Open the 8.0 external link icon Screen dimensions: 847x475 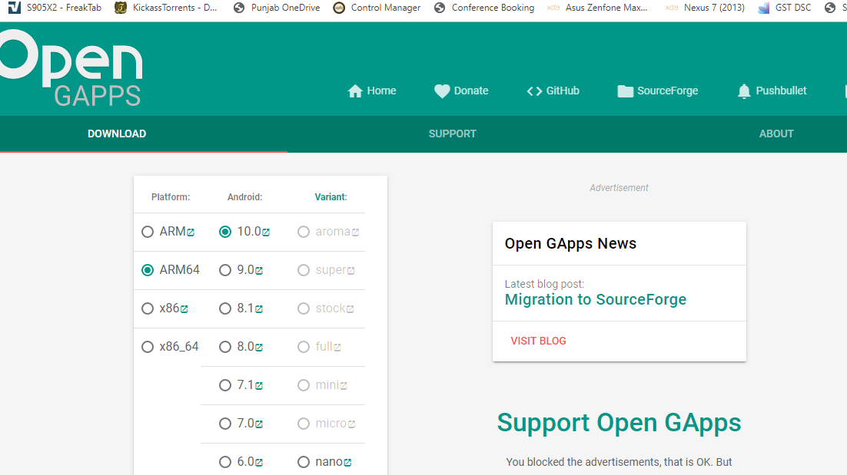[259, 347]
